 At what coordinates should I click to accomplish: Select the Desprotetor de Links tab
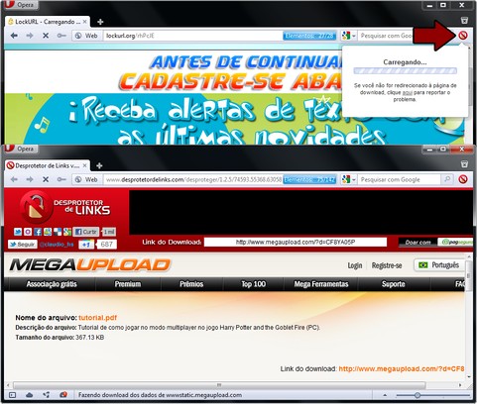pyautogui.click(x=47, y=165)
